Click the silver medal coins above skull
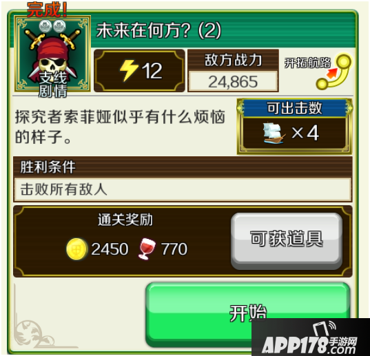Screen dimensions: 370x356 (x=52, y=26)
